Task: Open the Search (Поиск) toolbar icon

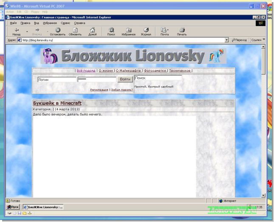Action: point(111,30)
